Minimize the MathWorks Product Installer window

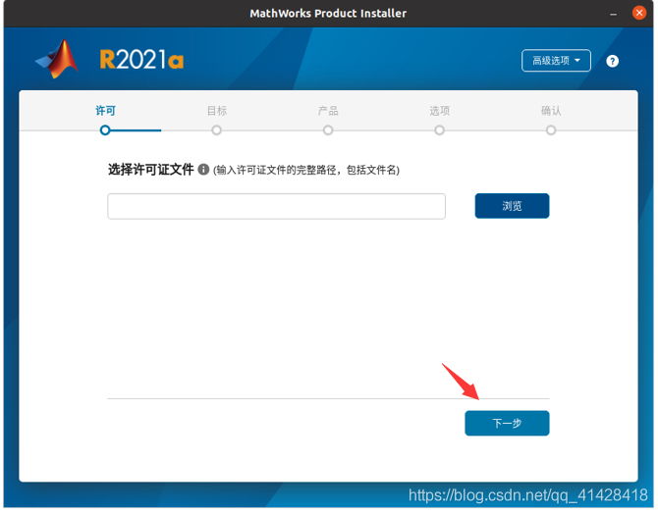pyautogui.click(x=614, y=14)
